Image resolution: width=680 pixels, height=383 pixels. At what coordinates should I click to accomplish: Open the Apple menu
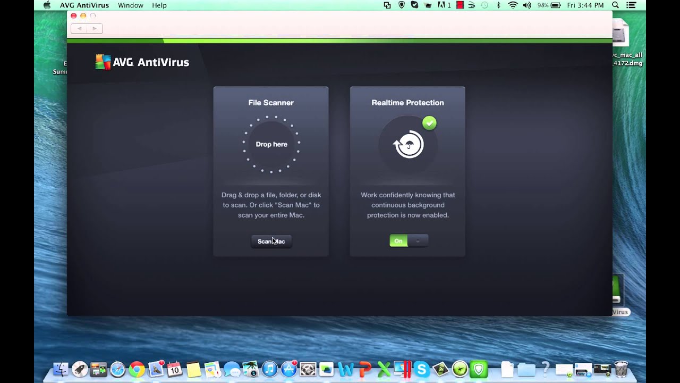tap(47, 5)
